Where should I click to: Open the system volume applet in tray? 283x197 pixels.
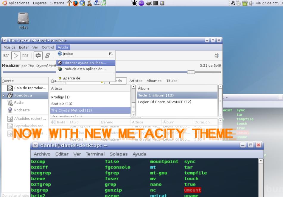(251, 3)
